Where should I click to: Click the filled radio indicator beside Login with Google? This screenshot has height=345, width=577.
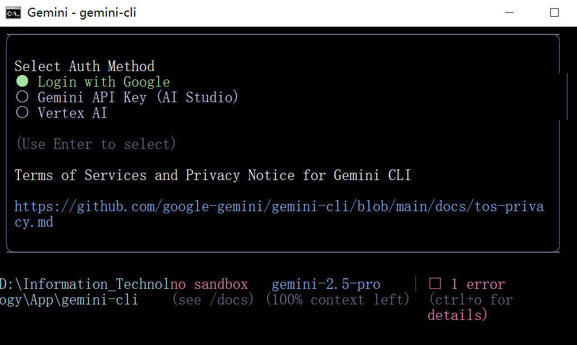click(22, 81)
